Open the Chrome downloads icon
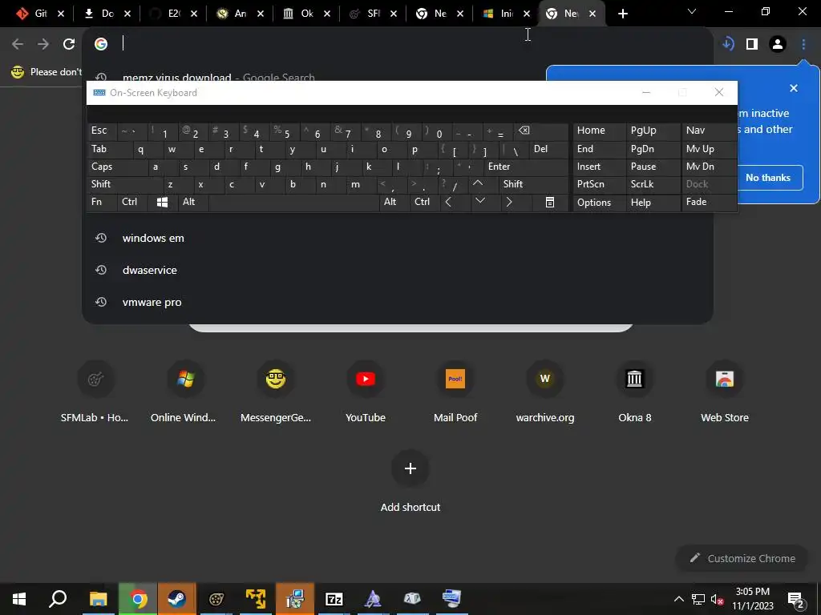 [728, 44]
